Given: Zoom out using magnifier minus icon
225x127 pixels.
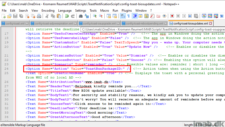Looking at the screenshot, I should tap(101, 16).
